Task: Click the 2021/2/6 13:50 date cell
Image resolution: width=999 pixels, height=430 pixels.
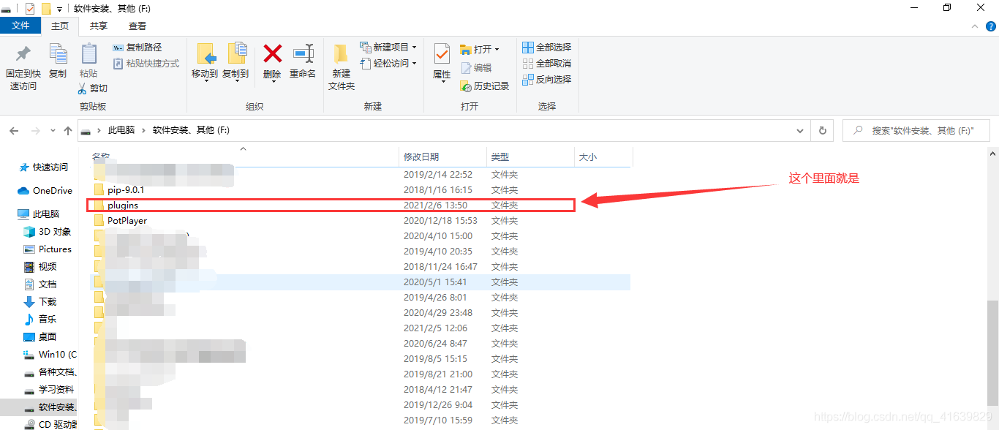Action: [x=435, y=205]
